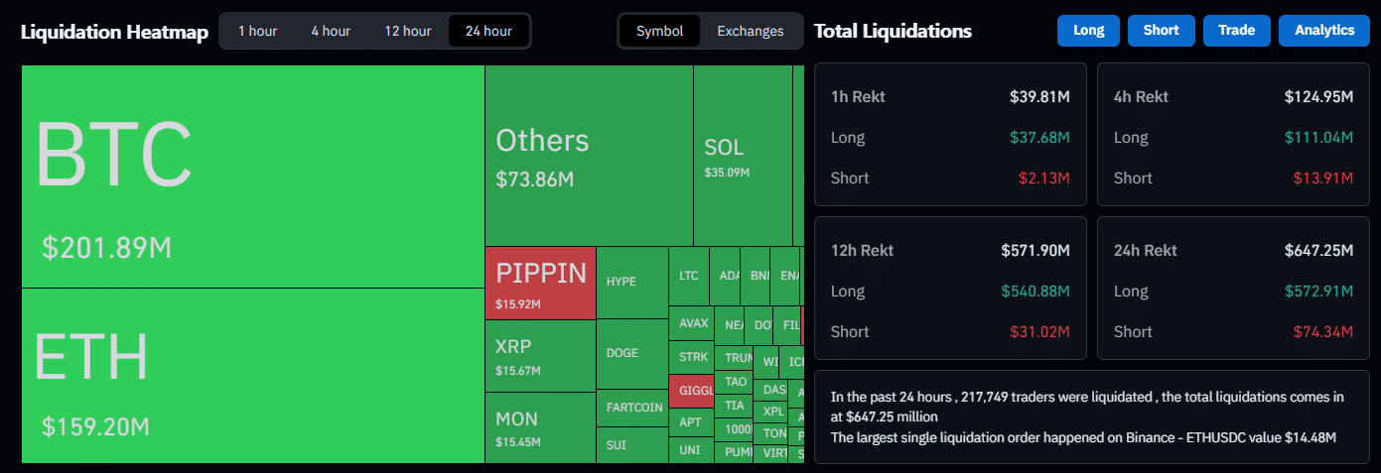Switch heatmap to 4 hour range
Image resolution: width=1381 pixels, height=473 pixels.
click(x=331, y=31)
